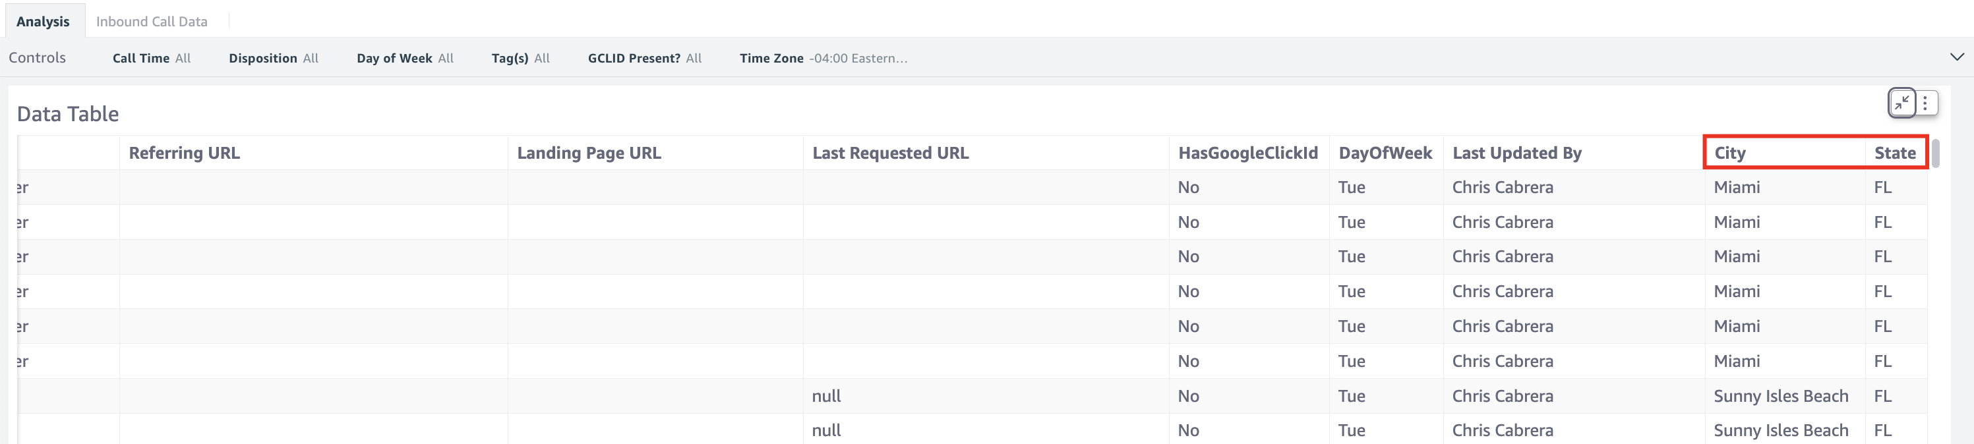Click the DayOfWeek column header
This screenshot has height=444, width=1974.
click(1385, 153)
